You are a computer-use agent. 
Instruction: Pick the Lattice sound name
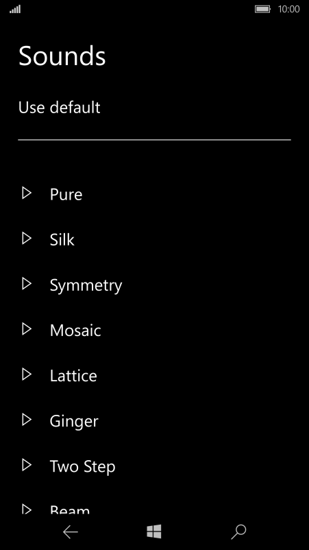73,376
